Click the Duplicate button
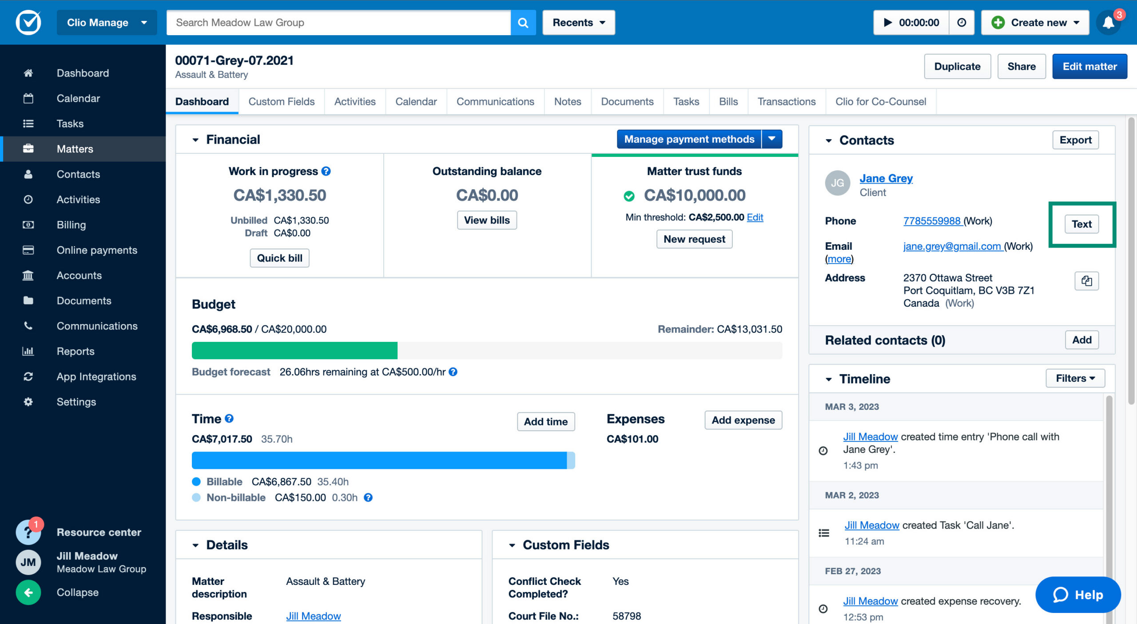Screen dimensions: 1137x624 point(957,66)
